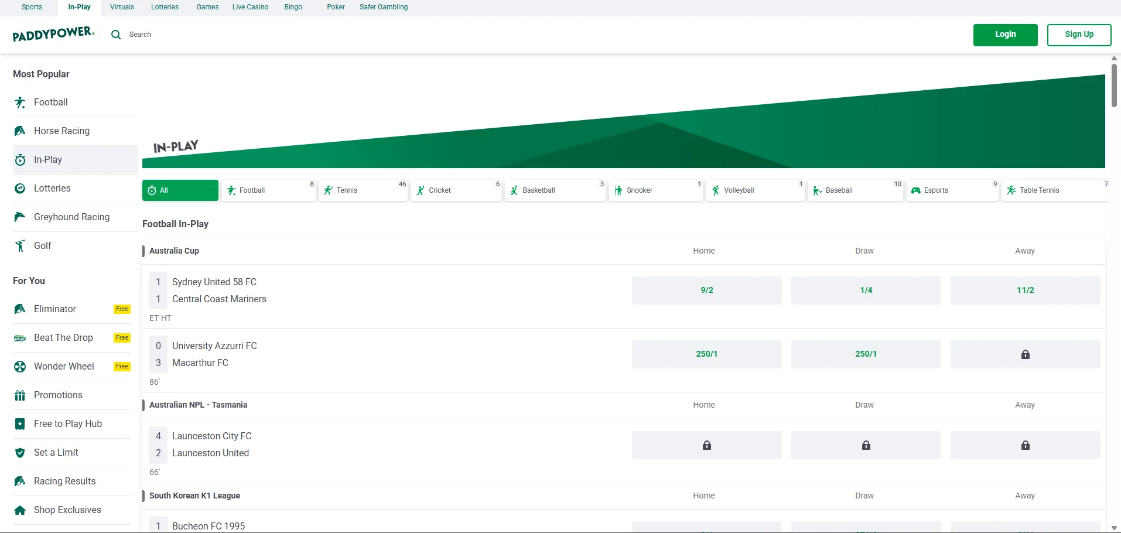Select 11/2 odds for Central Coast Mariners
The width and height of the screenshot is (1121, 533).
point(1025,291)
